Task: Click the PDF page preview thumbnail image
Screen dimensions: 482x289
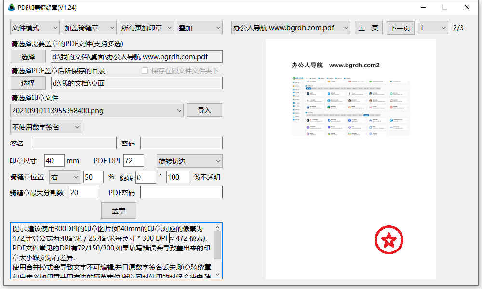Action: [x=350, y=105]
